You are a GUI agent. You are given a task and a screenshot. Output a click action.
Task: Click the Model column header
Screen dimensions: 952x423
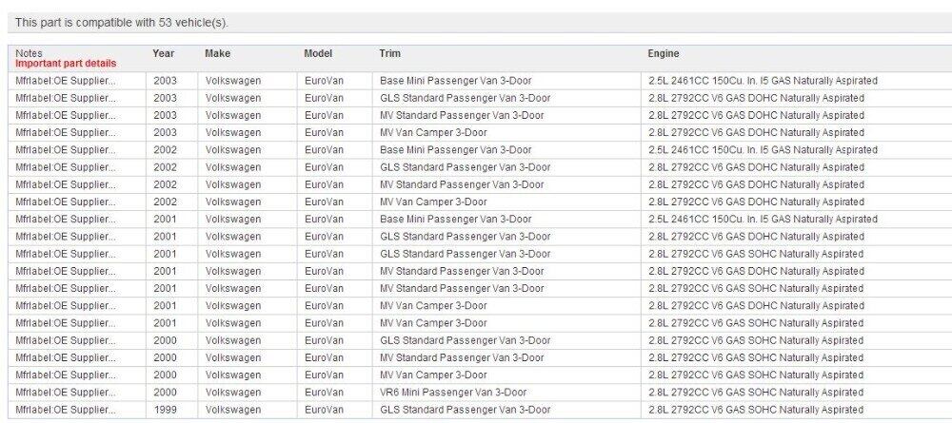(318, 53)
